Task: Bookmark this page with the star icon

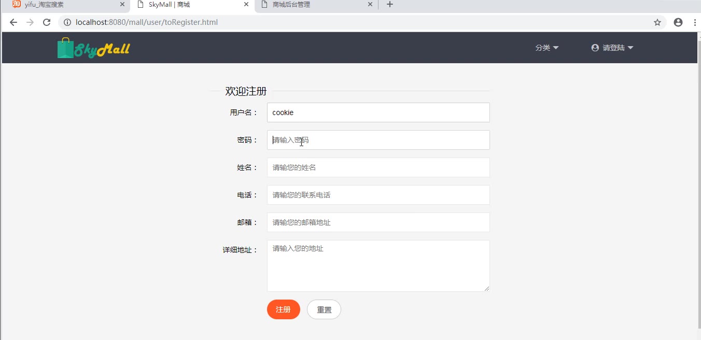Action: point(657,22)
